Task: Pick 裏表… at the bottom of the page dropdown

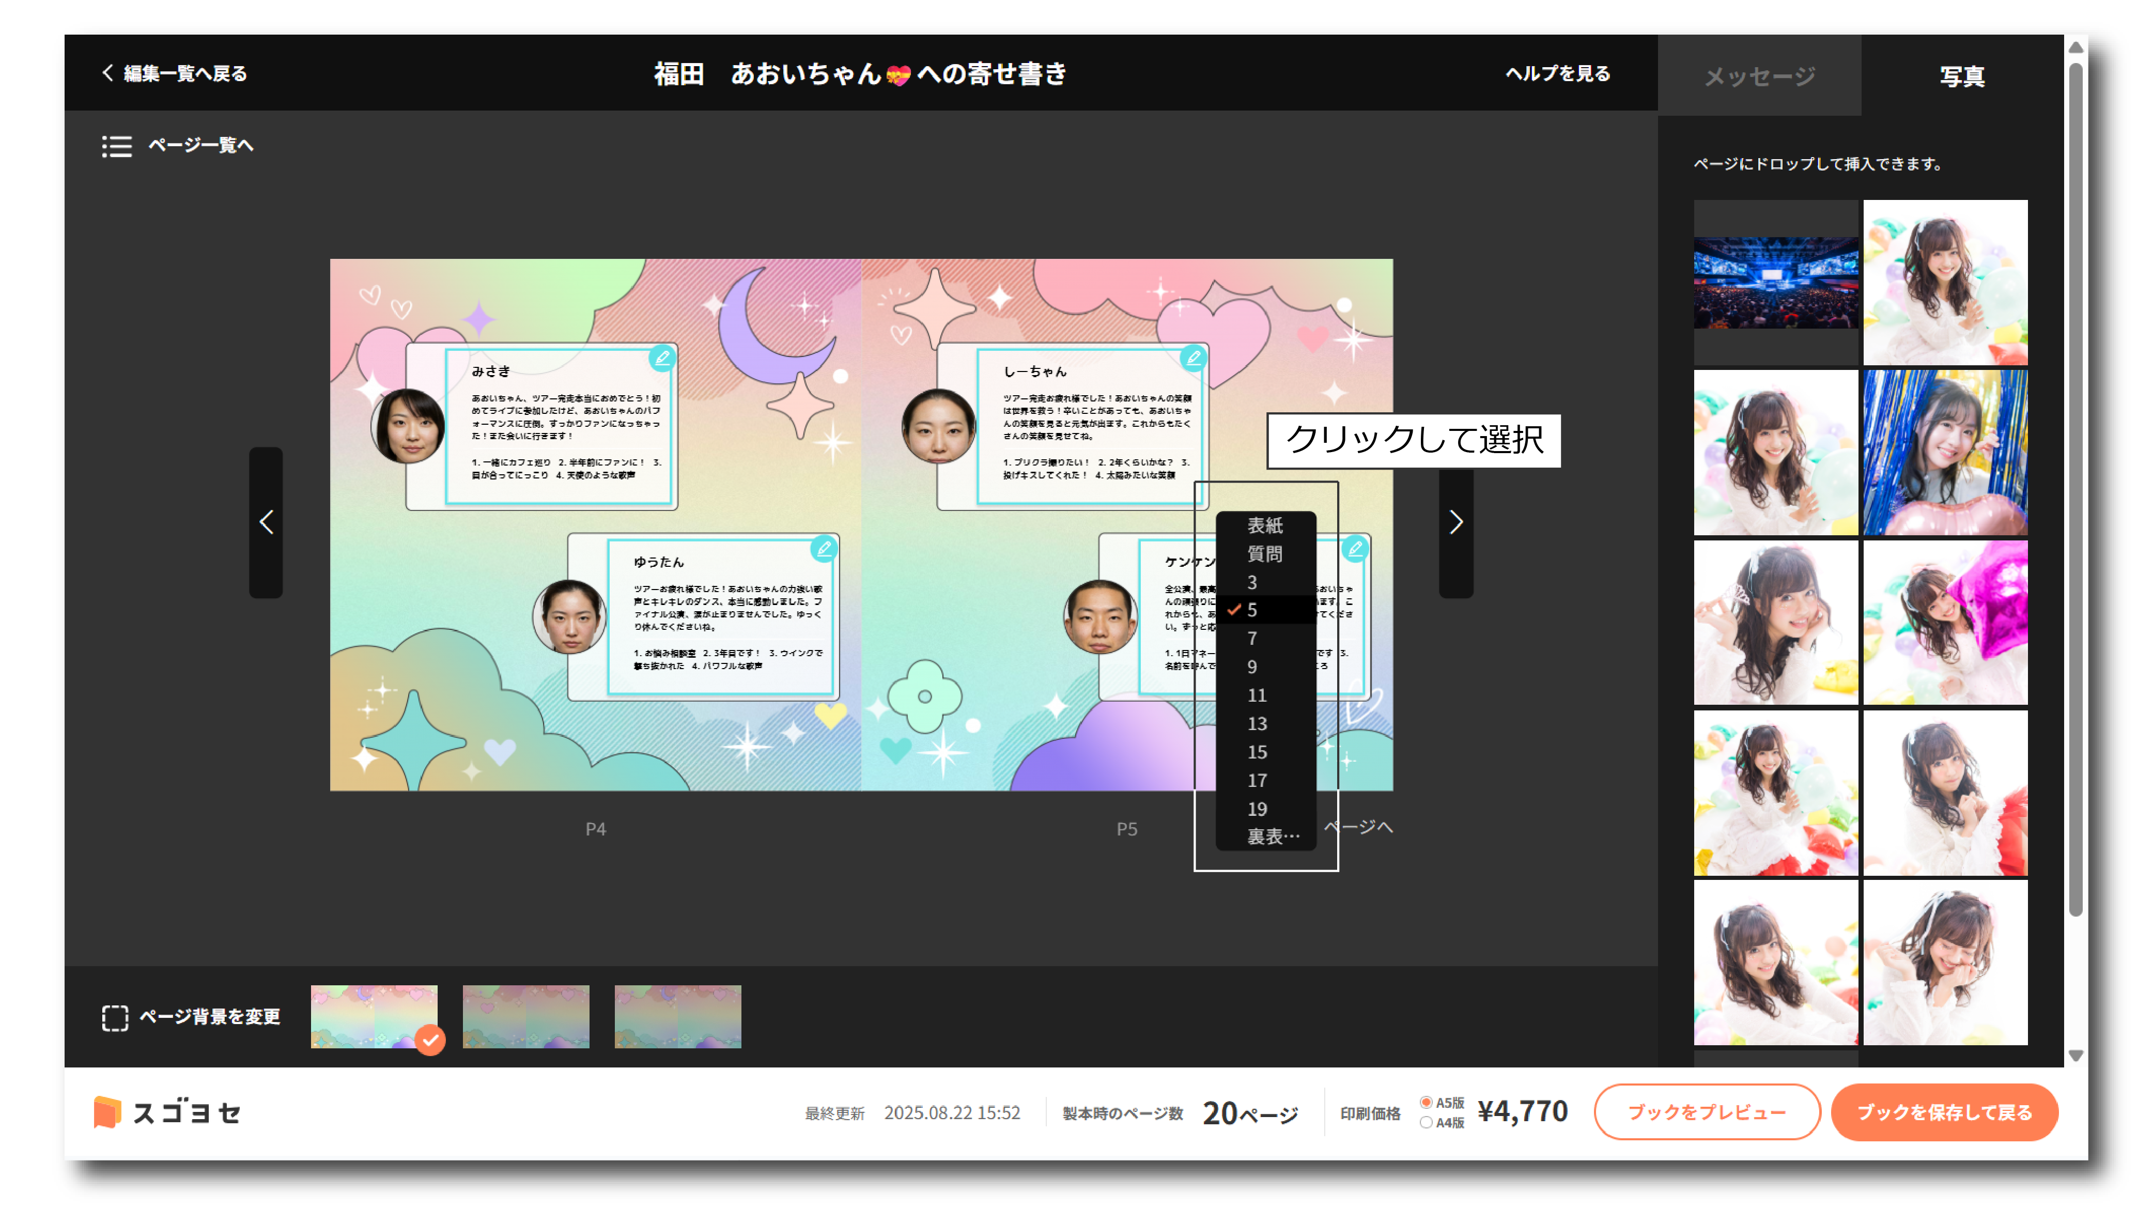Action: tap(1273, 837)
